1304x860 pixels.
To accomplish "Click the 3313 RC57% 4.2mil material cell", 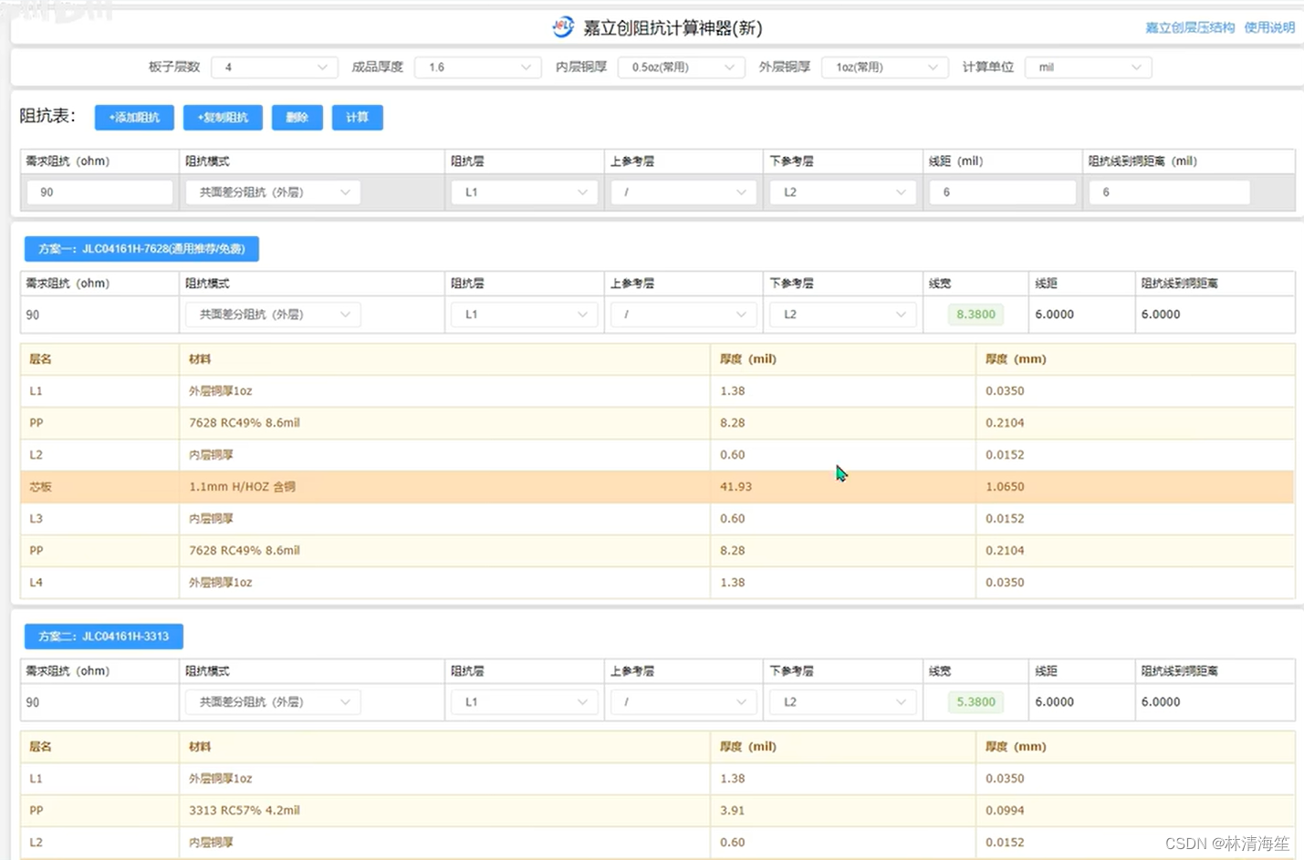I will coord(444,811).
